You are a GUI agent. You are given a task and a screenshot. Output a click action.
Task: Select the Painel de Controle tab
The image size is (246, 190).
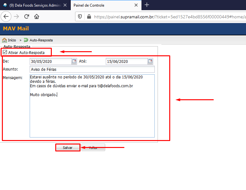click(101, 5)
